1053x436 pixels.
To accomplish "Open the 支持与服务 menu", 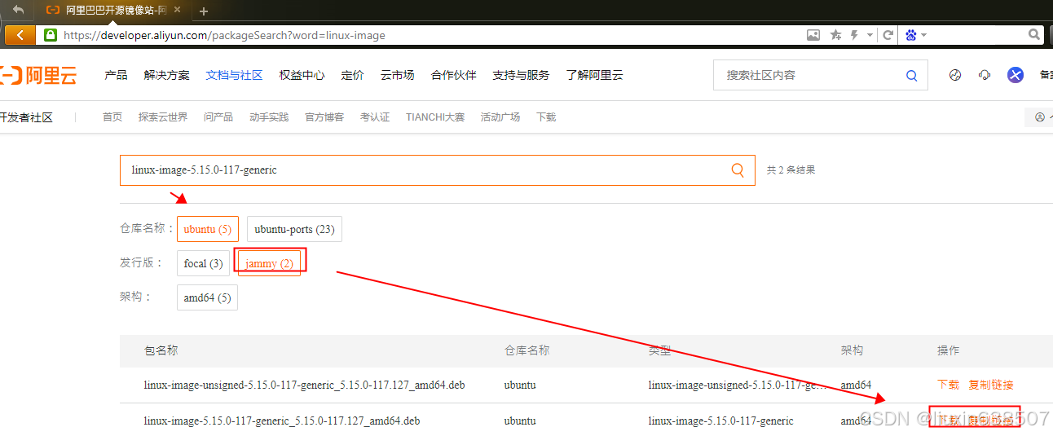I will coord(521,75).
